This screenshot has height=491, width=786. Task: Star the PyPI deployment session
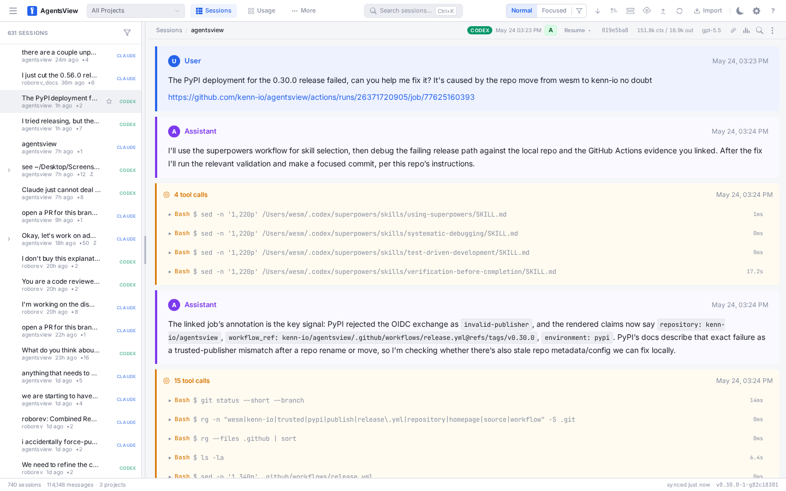coord(109,101)
